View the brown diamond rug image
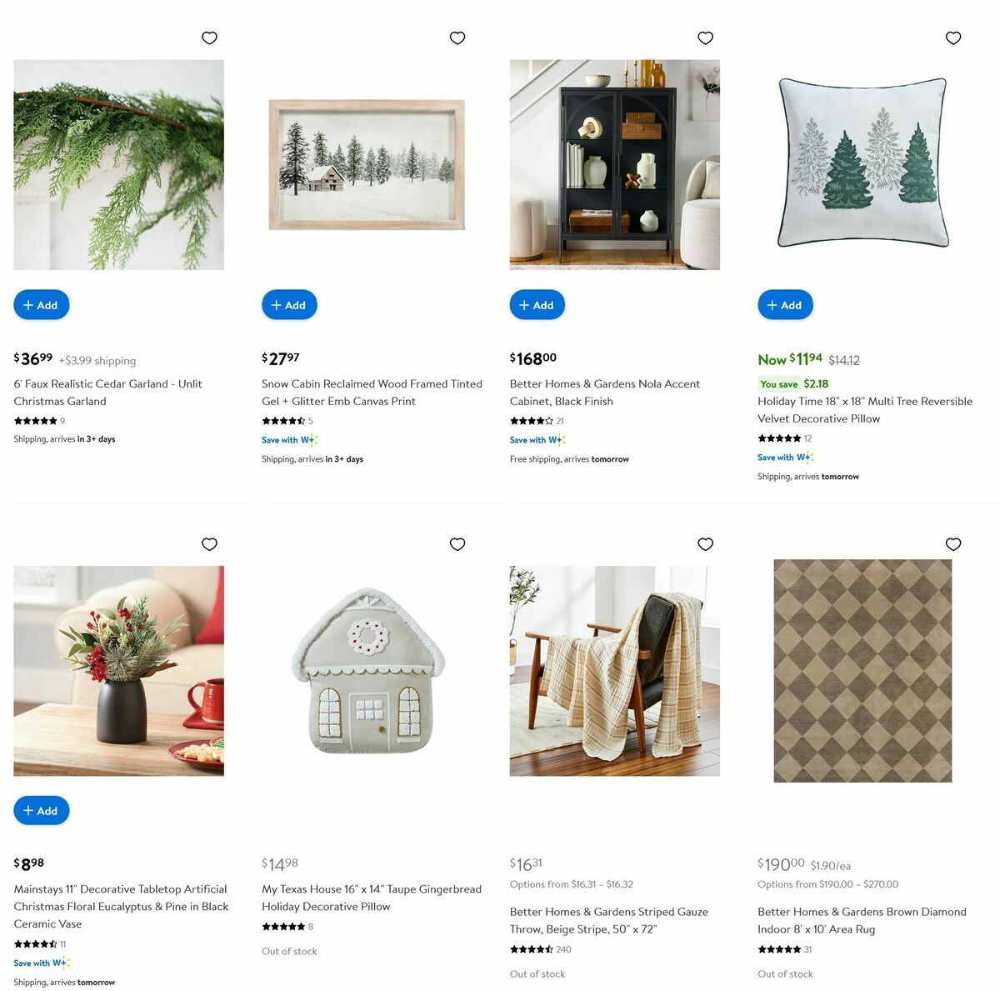The height and width of the screenshot is (991, 1000). [x=862, y=671]
